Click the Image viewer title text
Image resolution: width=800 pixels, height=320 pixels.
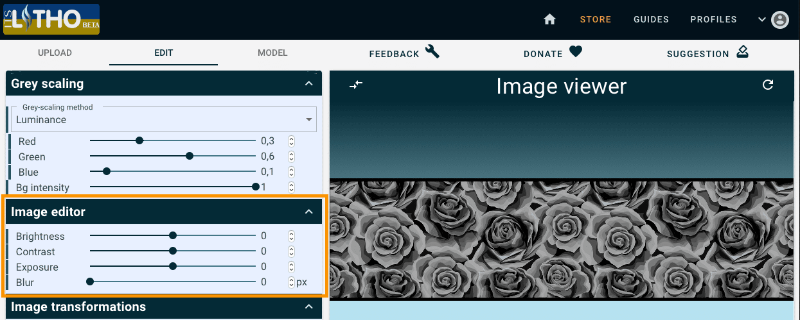pyautogui.click(x=562, y=86)
